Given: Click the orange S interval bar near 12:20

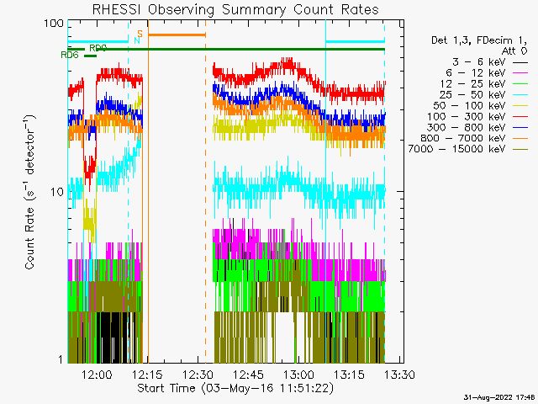Looking at the screenshot, I should 177,35.
